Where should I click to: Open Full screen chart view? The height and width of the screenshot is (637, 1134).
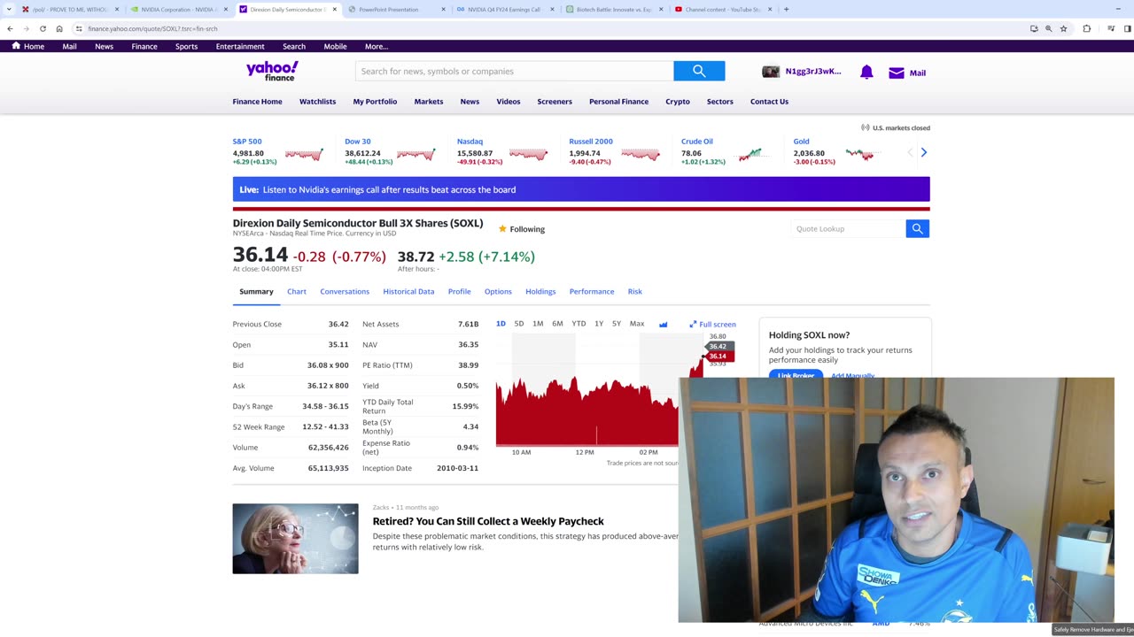[712, 324]
